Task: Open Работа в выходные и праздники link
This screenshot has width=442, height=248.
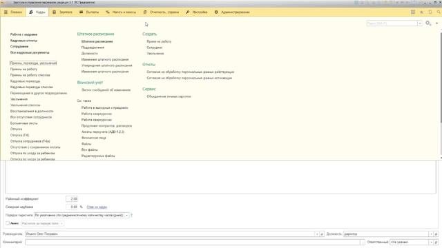Action: coord(104,107)
